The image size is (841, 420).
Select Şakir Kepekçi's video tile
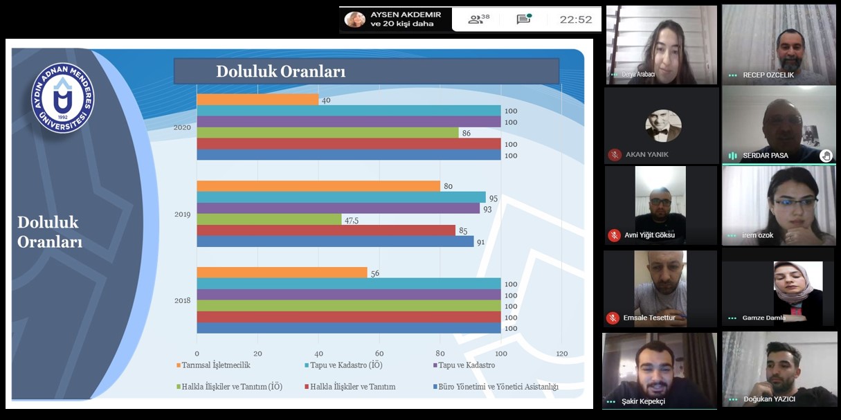pyautogui.click(x=660, y=370)
